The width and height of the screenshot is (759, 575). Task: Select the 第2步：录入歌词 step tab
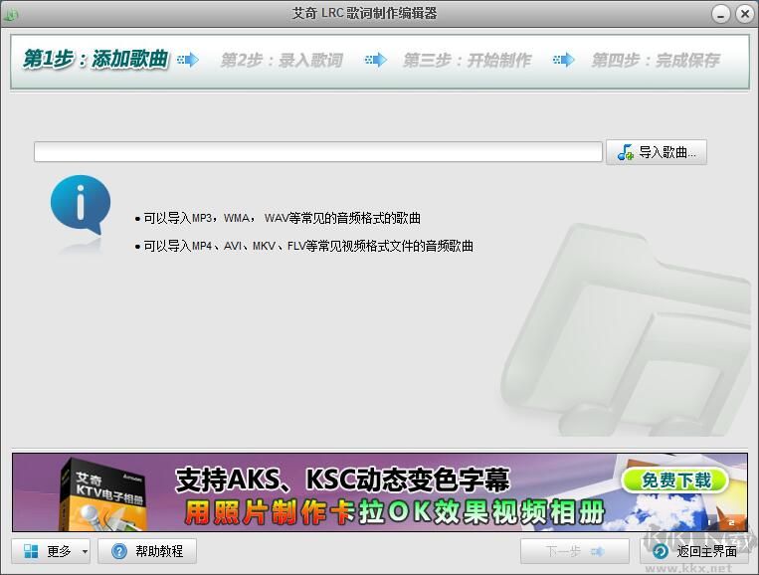(281, 61)
